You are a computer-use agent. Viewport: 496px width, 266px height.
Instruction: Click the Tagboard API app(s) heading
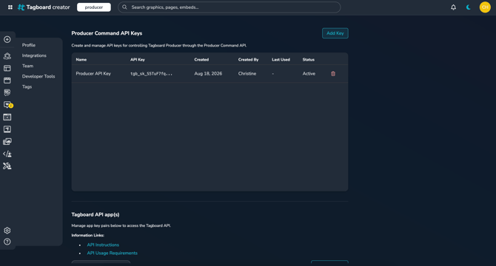tap(95, 214)
